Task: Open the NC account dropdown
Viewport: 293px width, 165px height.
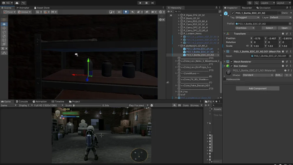Action: [x=7, y=3]
